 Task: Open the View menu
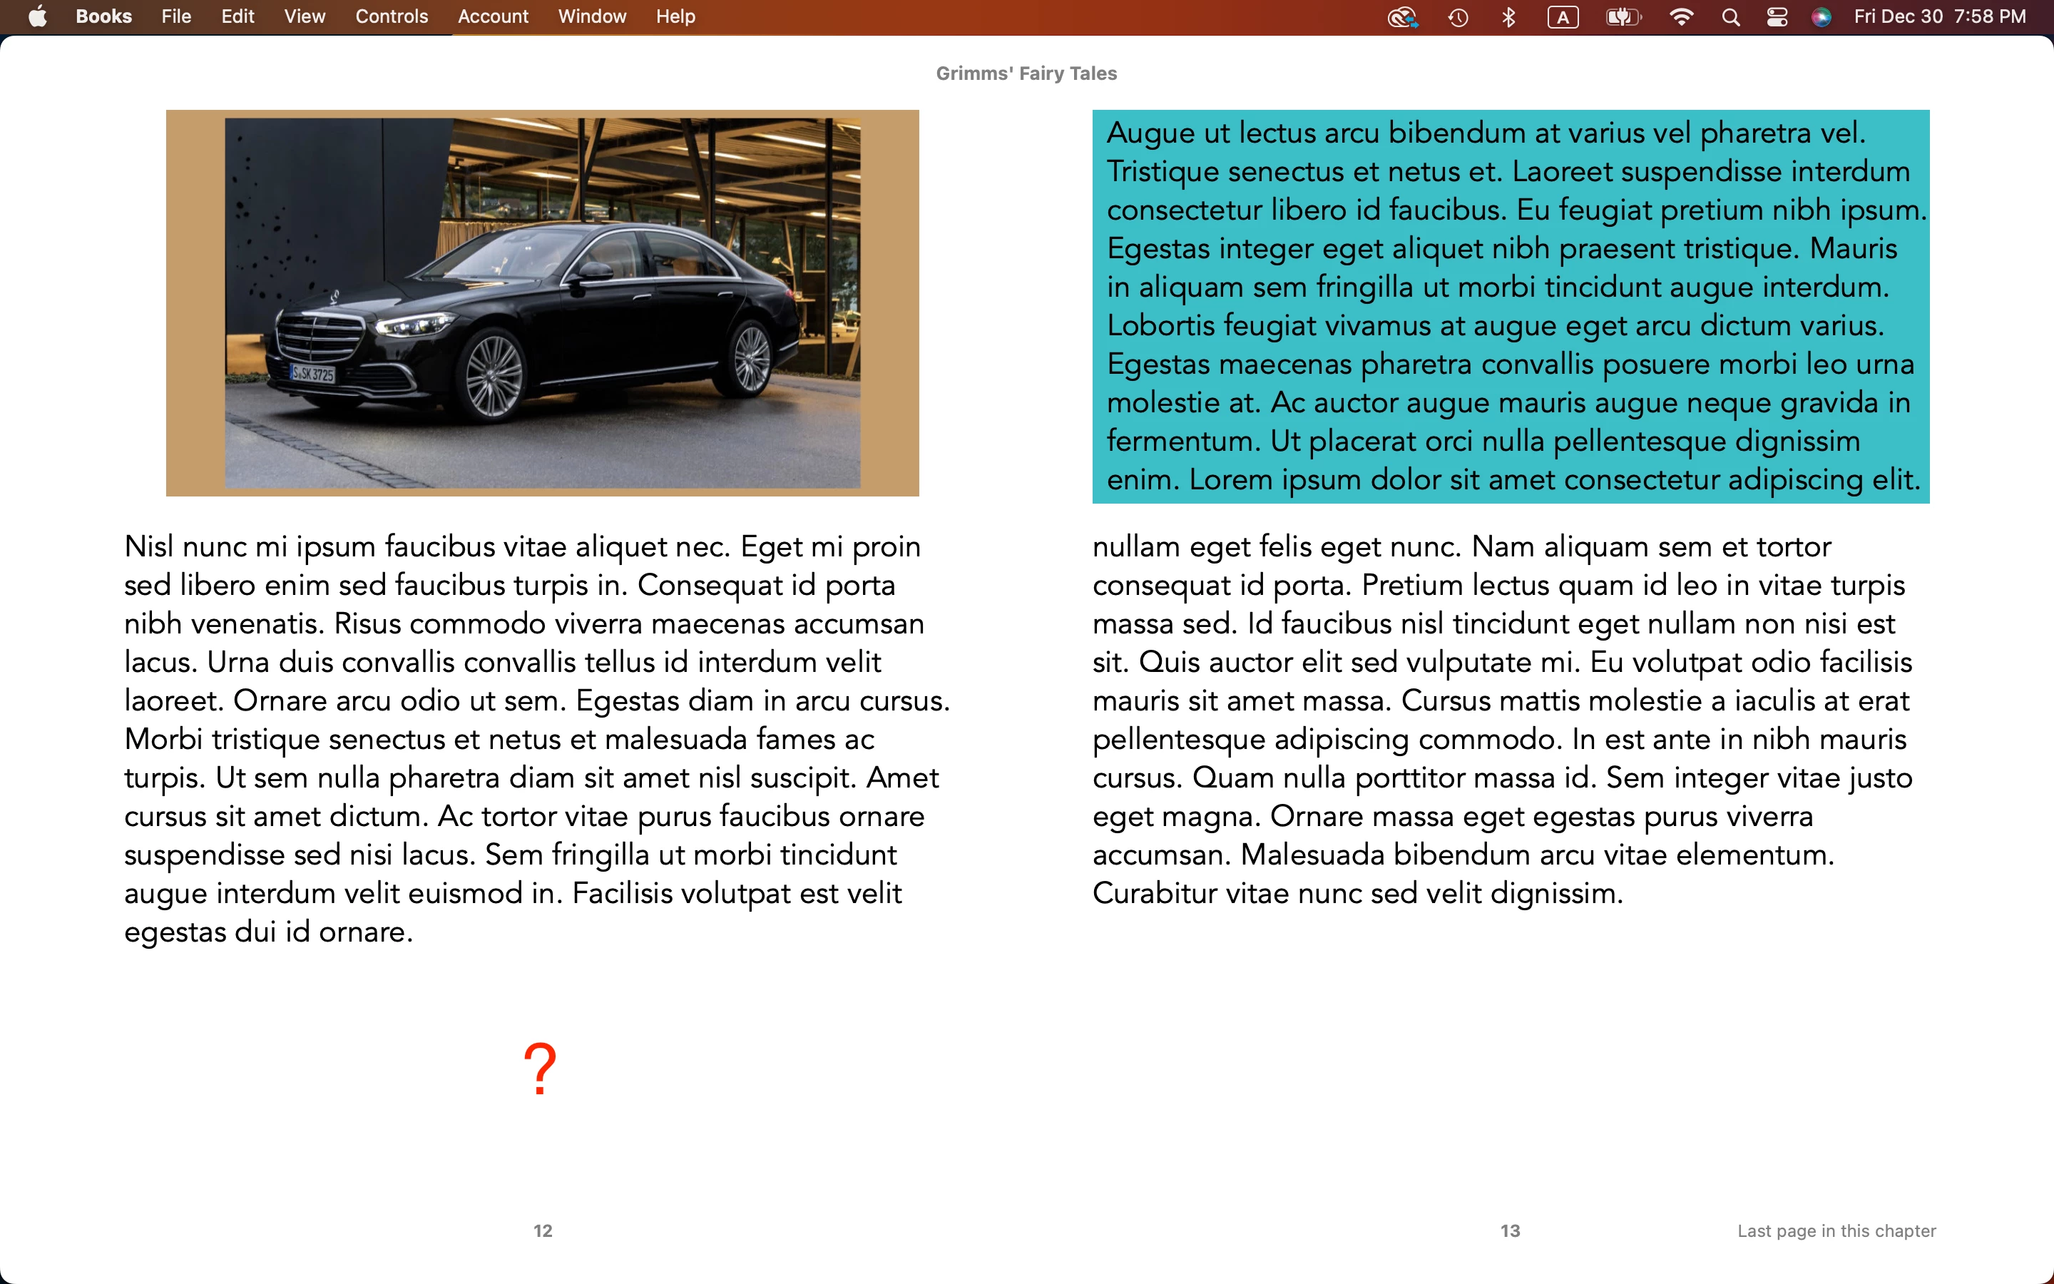pyautogui.click(x=305, y=17)
